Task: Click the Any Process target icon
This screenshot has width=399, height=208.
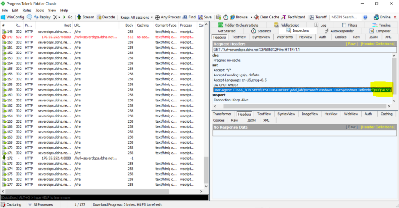Action: (x=157, y=17)
